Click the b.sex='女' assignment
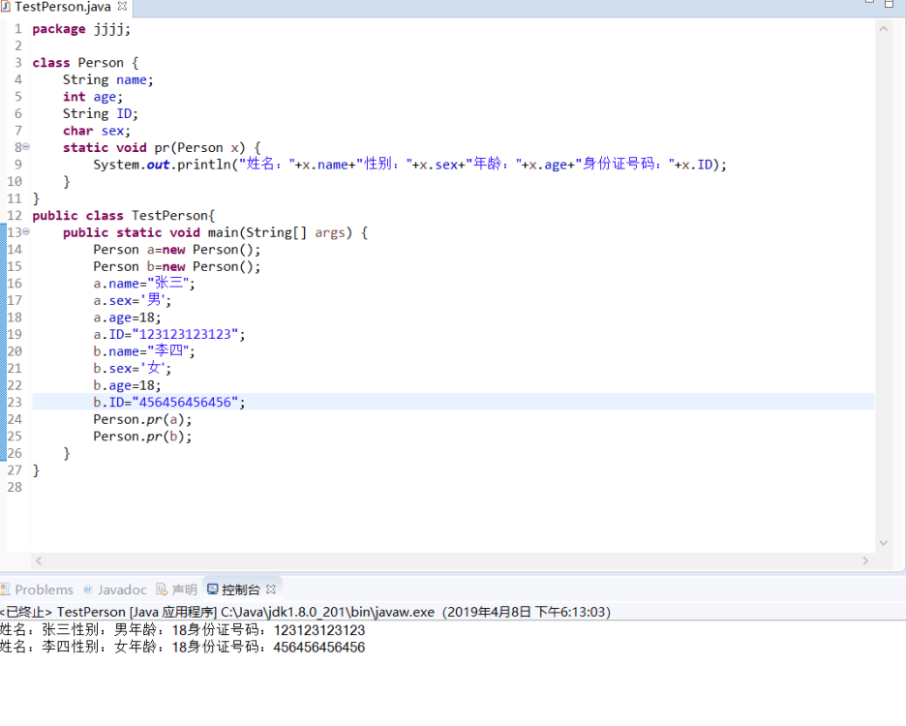The image size is (906, 726). [133, 368]
